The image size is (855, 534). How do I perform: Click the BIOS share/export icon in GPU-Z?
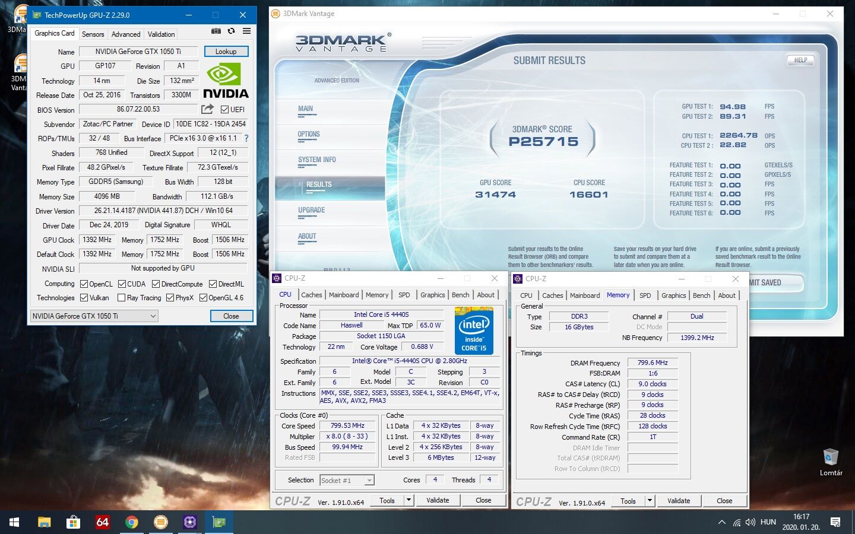(x=207, y=109)
